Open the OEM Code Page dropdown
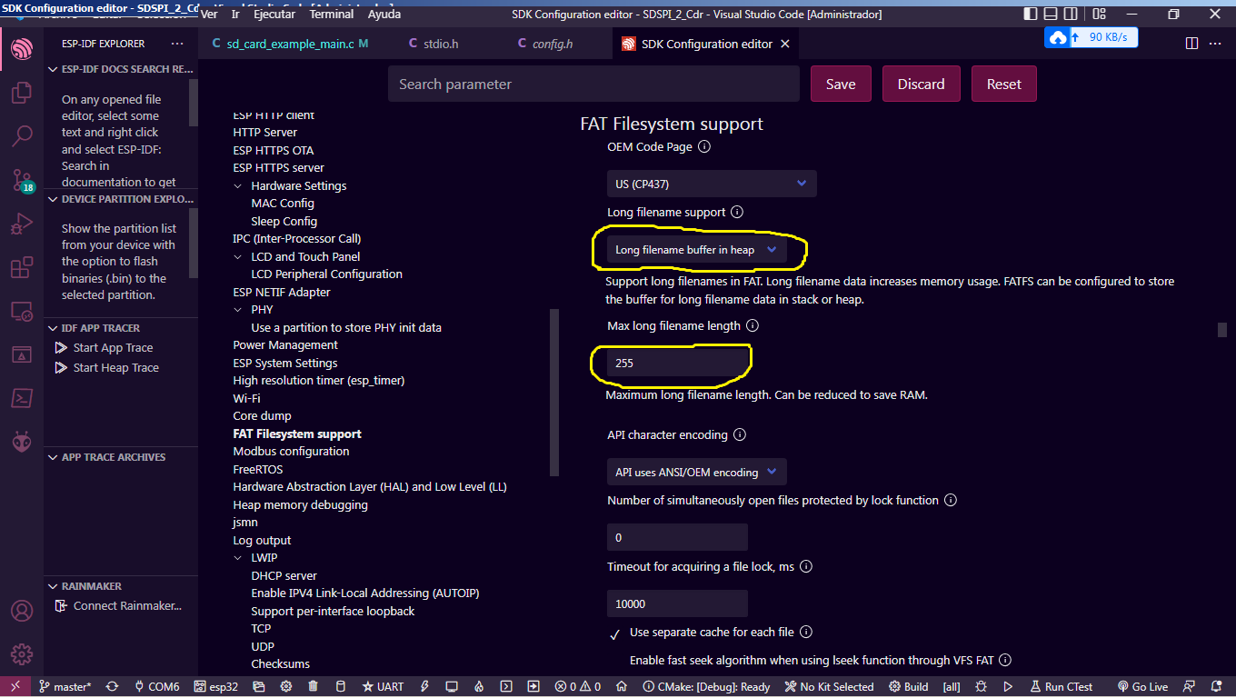The width and height of the screenshot is (1236, 698). pos(712,184)
